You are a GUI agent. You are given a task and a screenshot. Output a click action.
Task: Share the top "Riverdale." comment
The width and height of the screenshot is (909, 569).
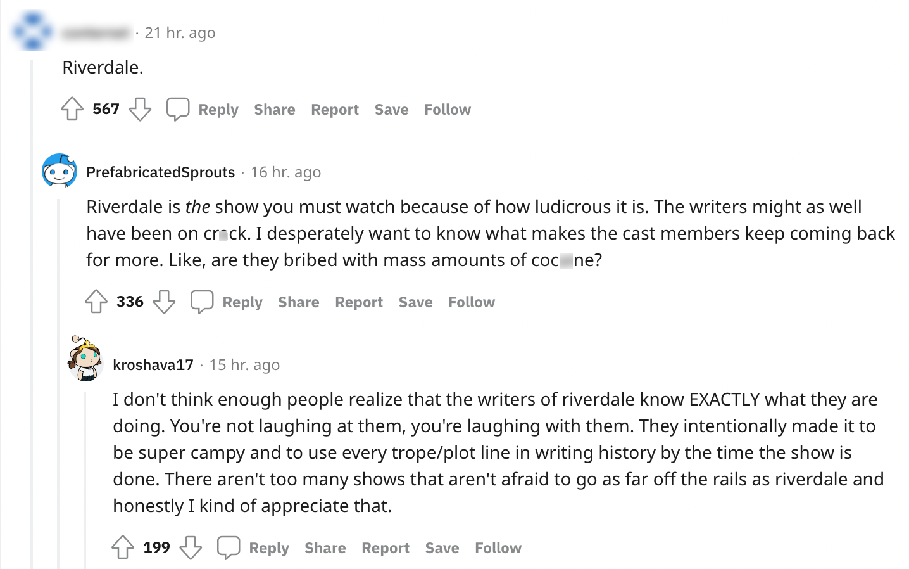(x=274, y=110)
